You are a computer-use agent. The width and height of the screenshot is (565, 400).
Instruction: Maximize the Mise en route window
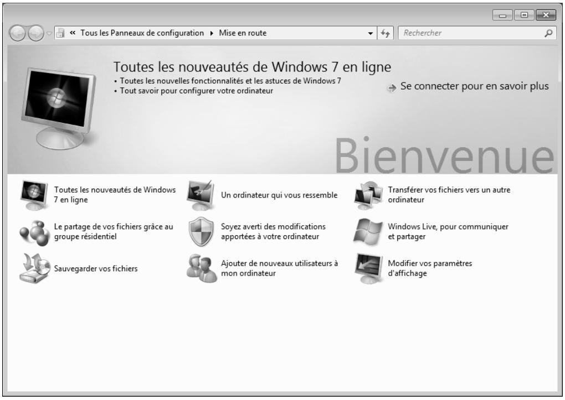point(524,15)
